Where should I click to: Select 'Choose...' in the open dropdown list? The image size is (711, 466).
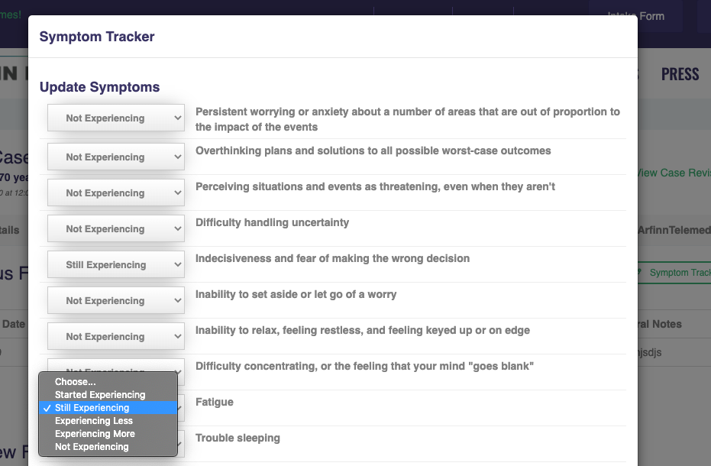[x=76, y=382]
